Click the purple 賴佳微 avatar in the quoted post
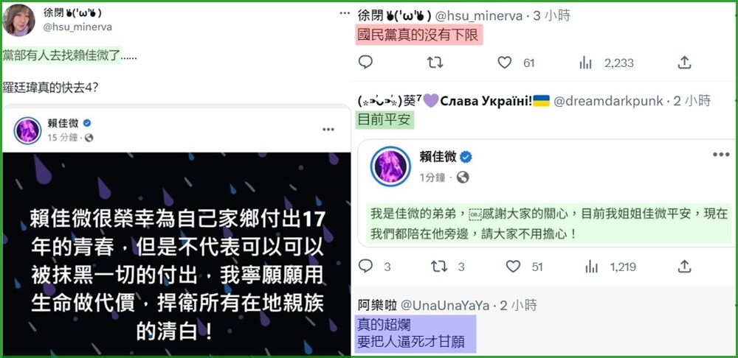This screenshot has height=358, width=738. click(390, 166)
